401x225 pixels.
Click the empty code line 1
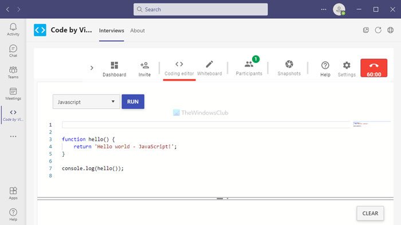click(x=206, y=125)
